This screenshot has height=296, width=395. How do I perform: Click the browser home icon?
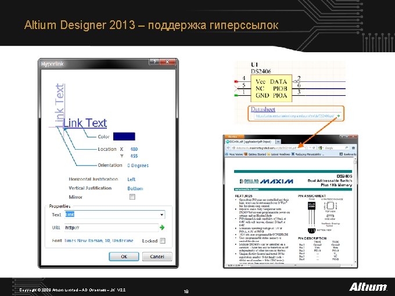(353, 148)
